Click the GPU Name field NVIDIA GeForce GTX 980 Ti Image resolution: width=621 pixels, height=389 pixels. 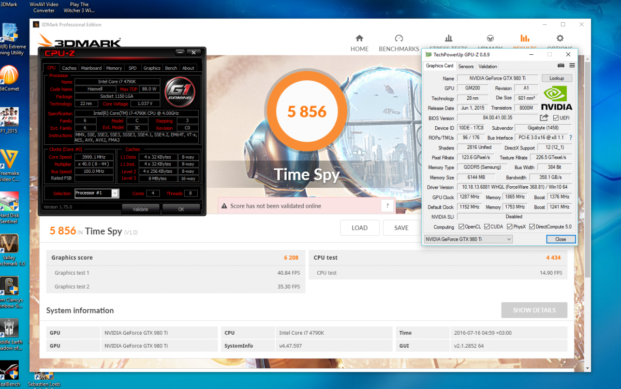point(498,78)
